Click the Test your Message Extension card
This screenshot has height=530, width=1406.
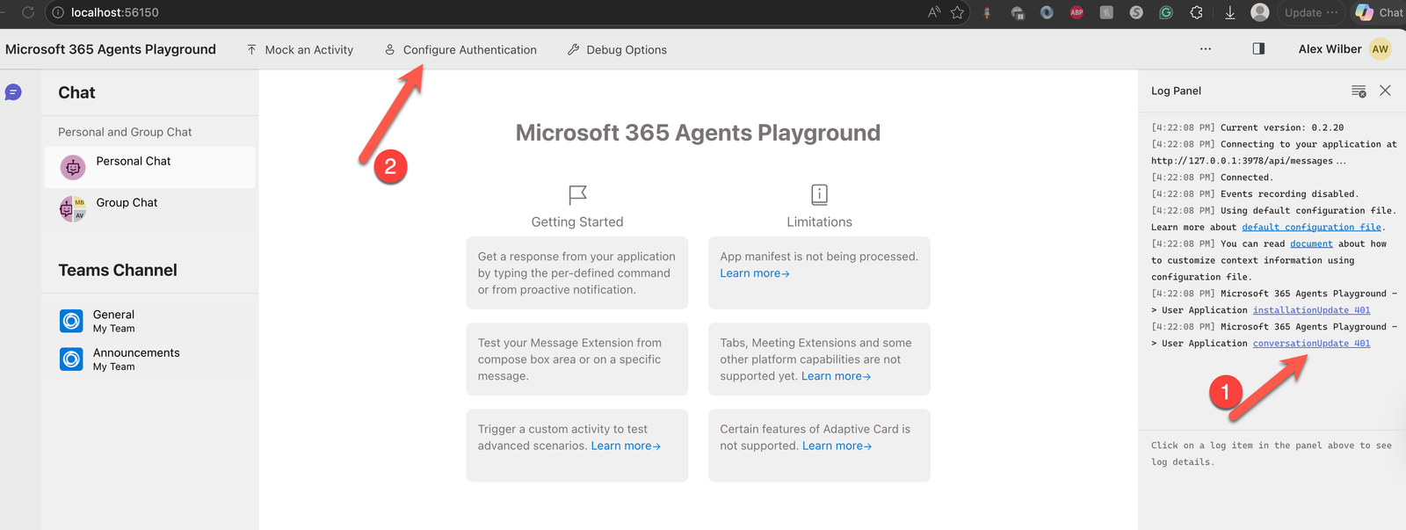[x=577, y=359]
